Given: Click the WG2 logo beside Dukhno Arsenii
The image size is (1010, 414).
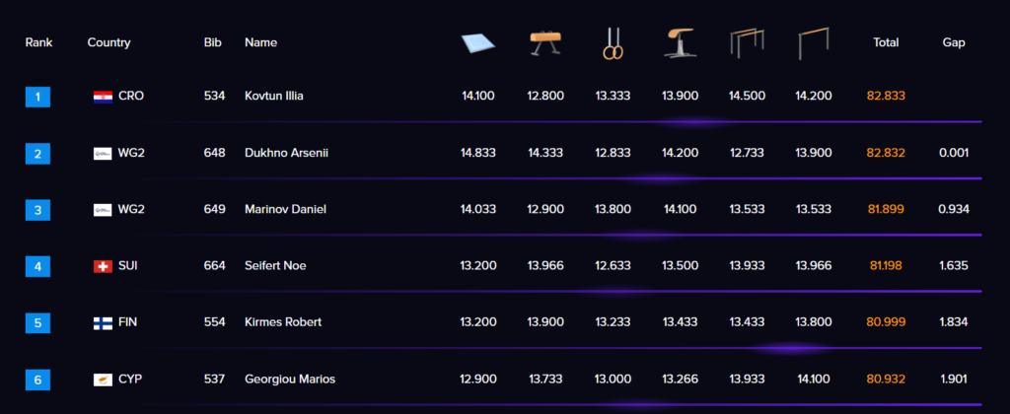Looking at the screenshot, I should [103, 153].
